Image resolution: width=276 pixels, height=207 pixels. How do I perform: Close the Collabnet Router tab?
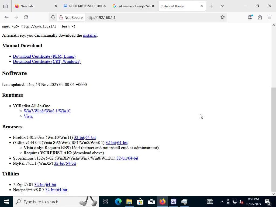202,6
